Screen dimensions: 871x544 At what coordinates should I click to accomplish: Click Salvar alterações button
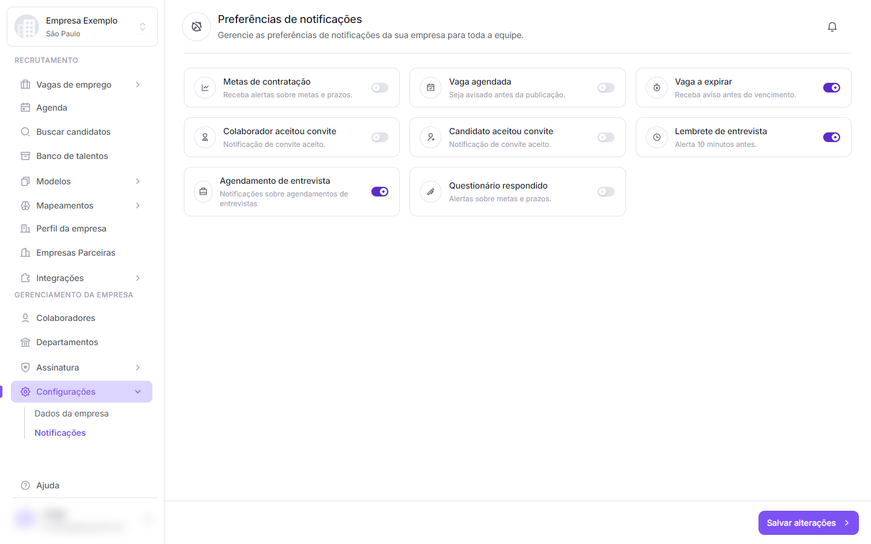(x=809, y=523)
